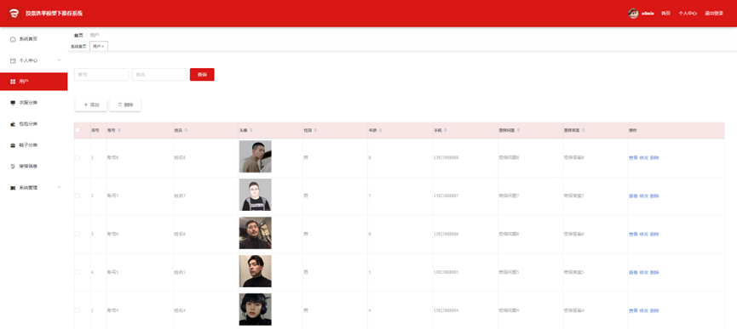Sort the table by 手机 column

[446, 130]
